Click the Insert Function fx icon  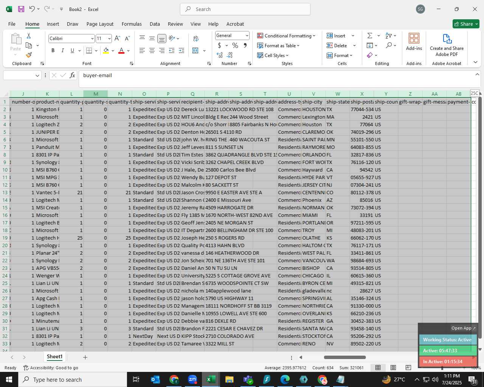pyautogui.click(x=72, y=75)
